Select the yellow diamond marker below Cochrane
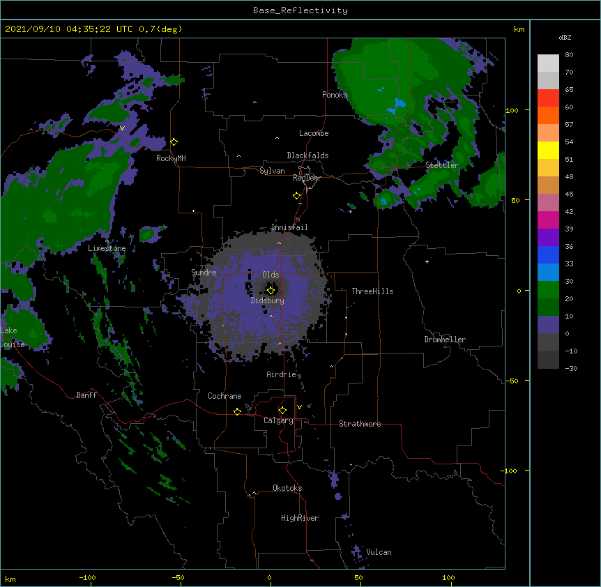This screenshot has width=601, height=587. pyautogui.click(x=237, y=411)
